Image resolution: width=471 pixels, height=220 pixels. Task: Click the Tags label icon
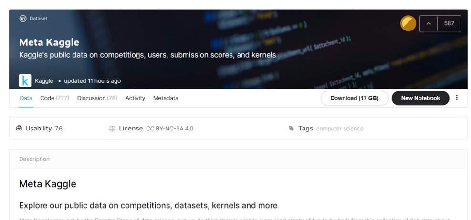click(292, 129)
